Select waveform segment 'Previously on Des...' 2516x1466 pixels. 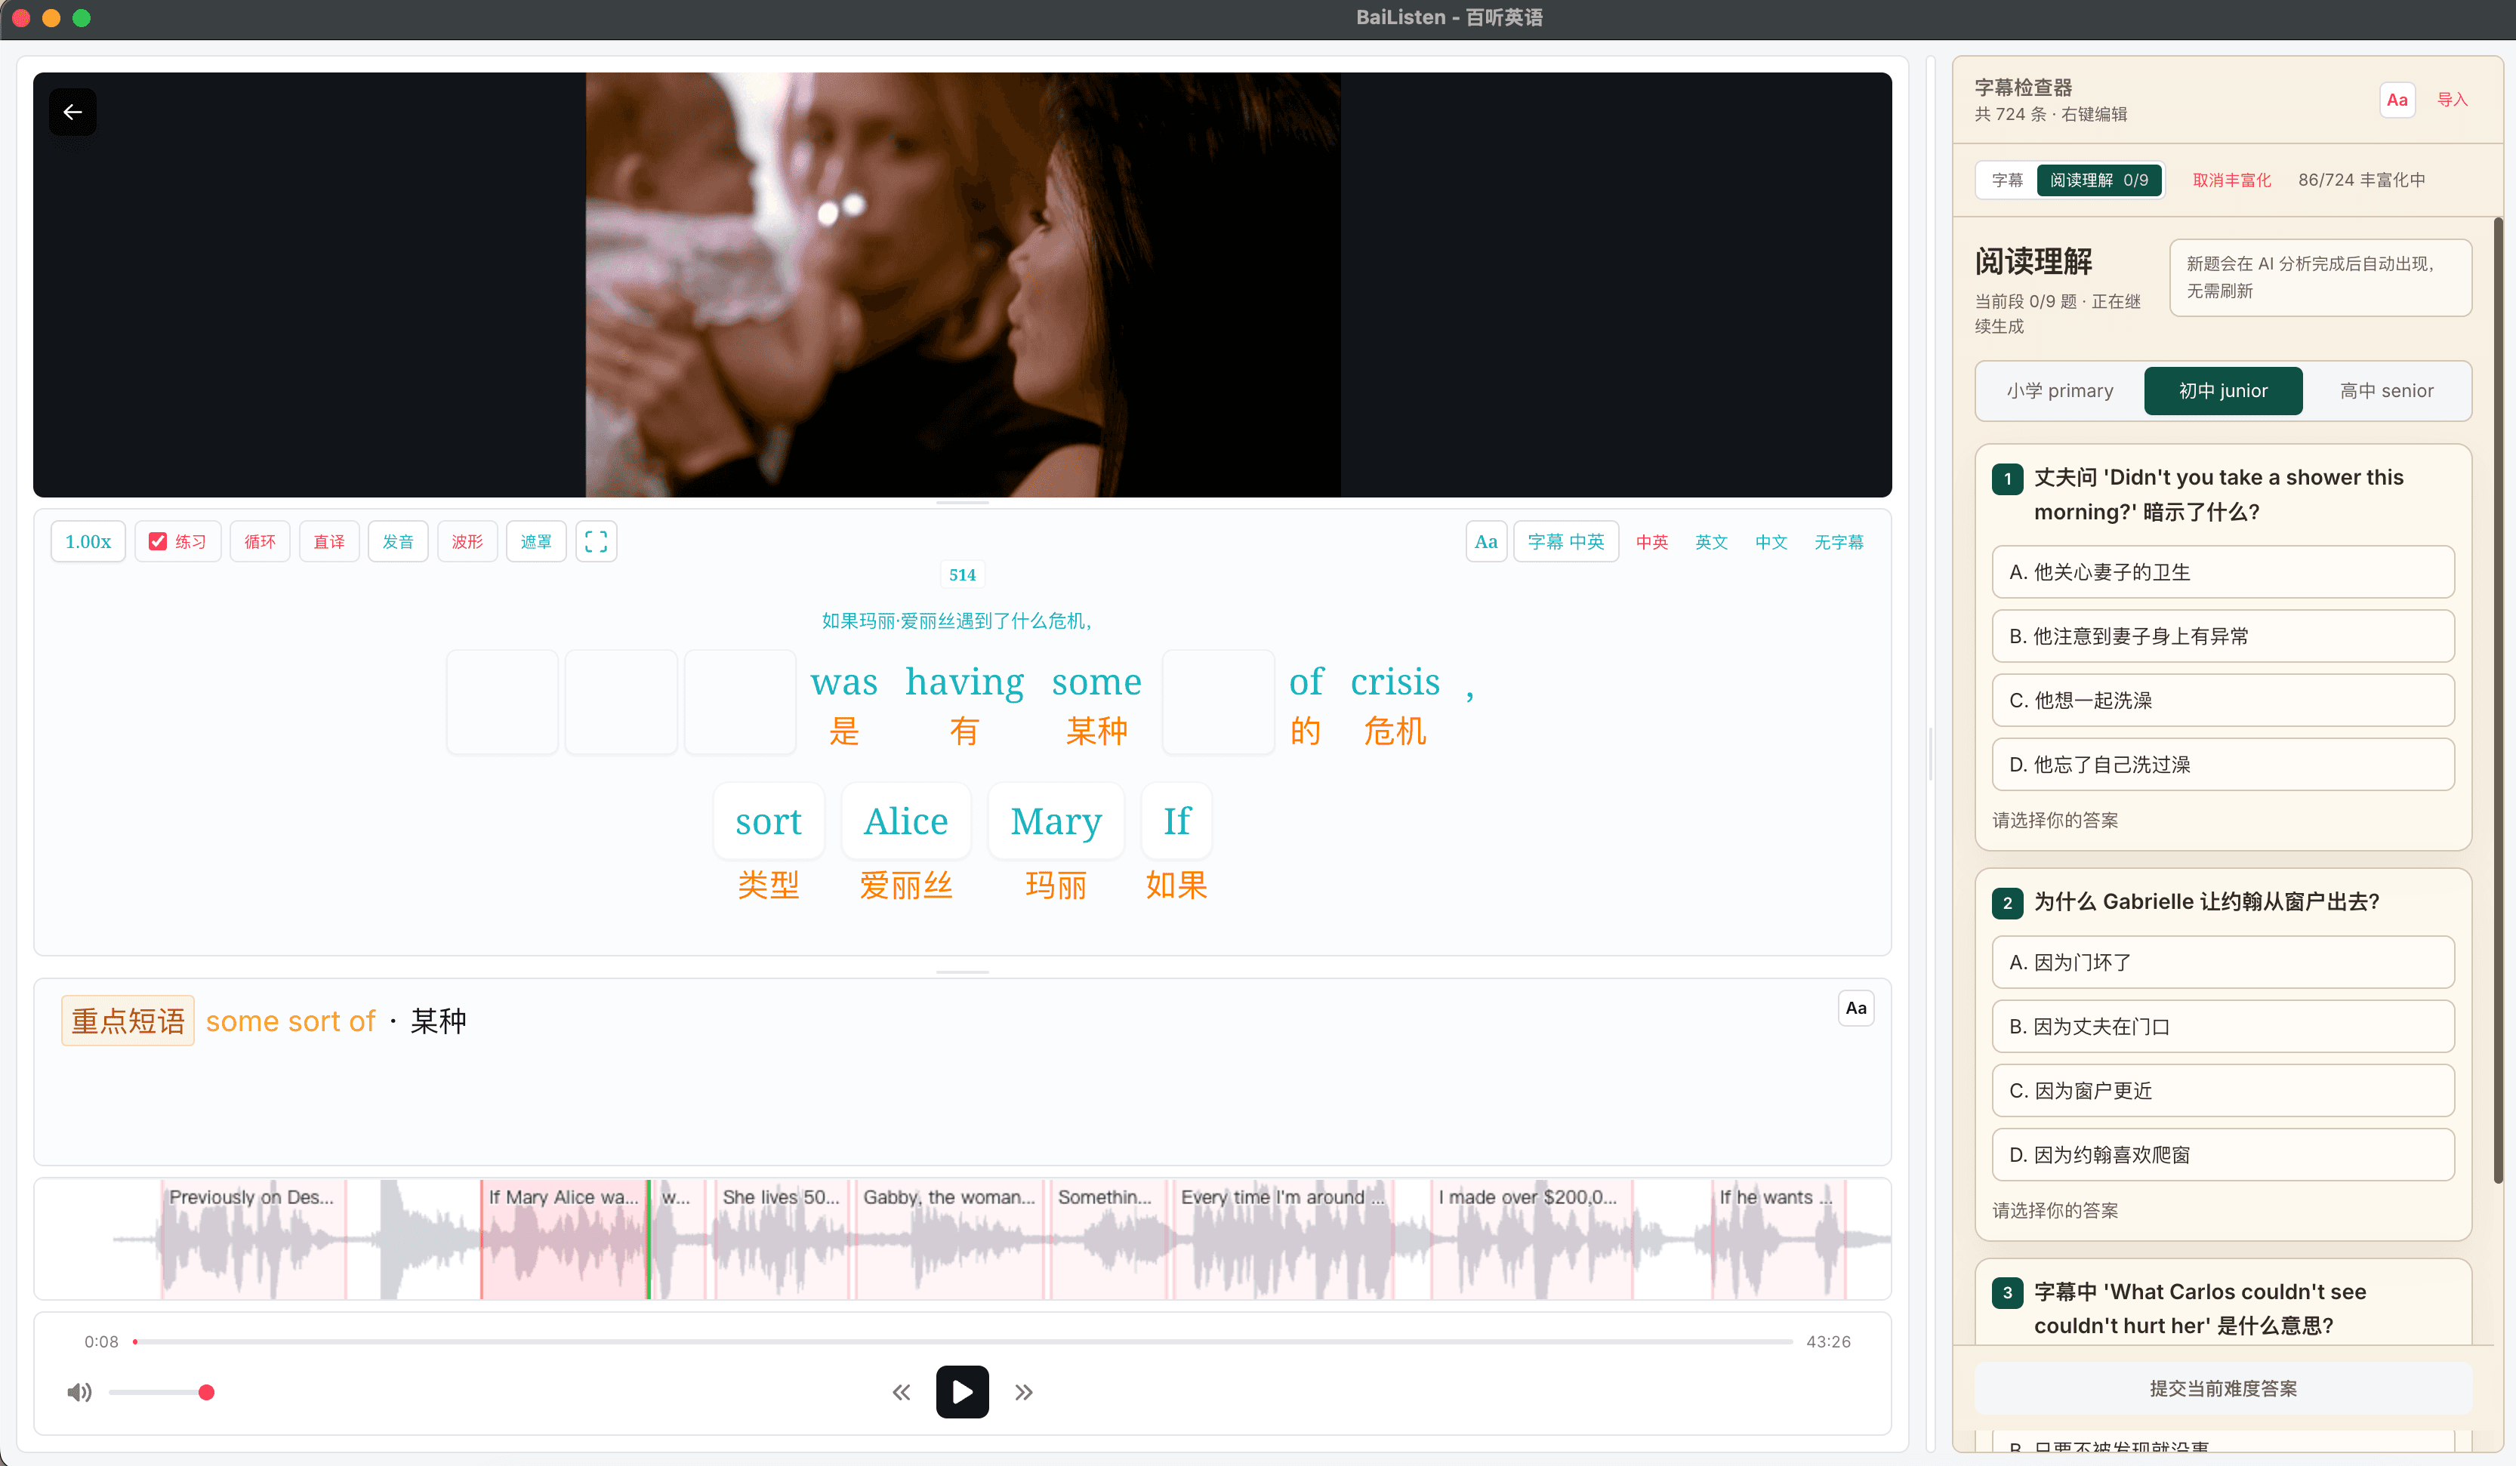point(254,1239)
